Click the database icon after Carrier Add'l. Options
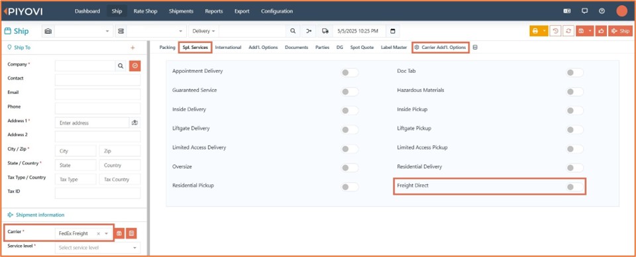The height and width of the screenshot is (257, 636). 475,48
